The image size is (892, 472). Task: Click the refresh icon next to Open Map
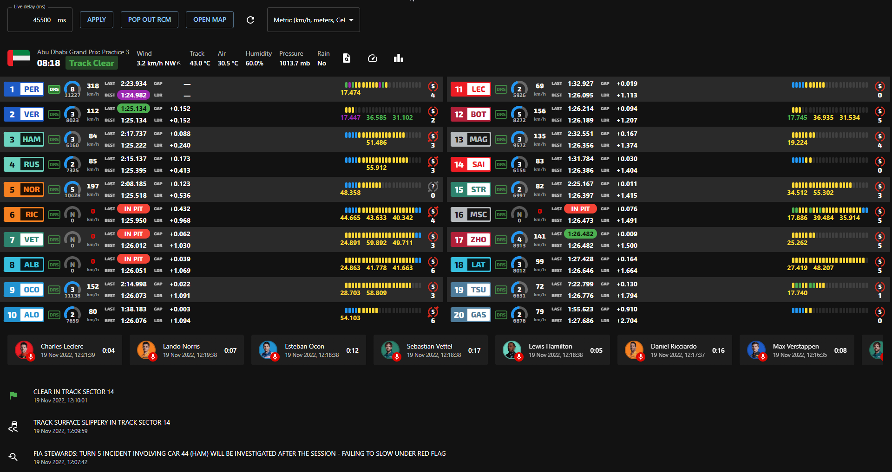[x=250, y=20]
